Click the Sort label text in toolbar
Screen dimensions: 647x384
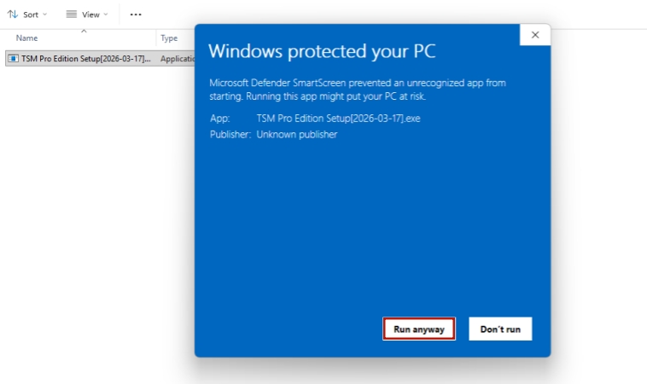tap(31, 15)
